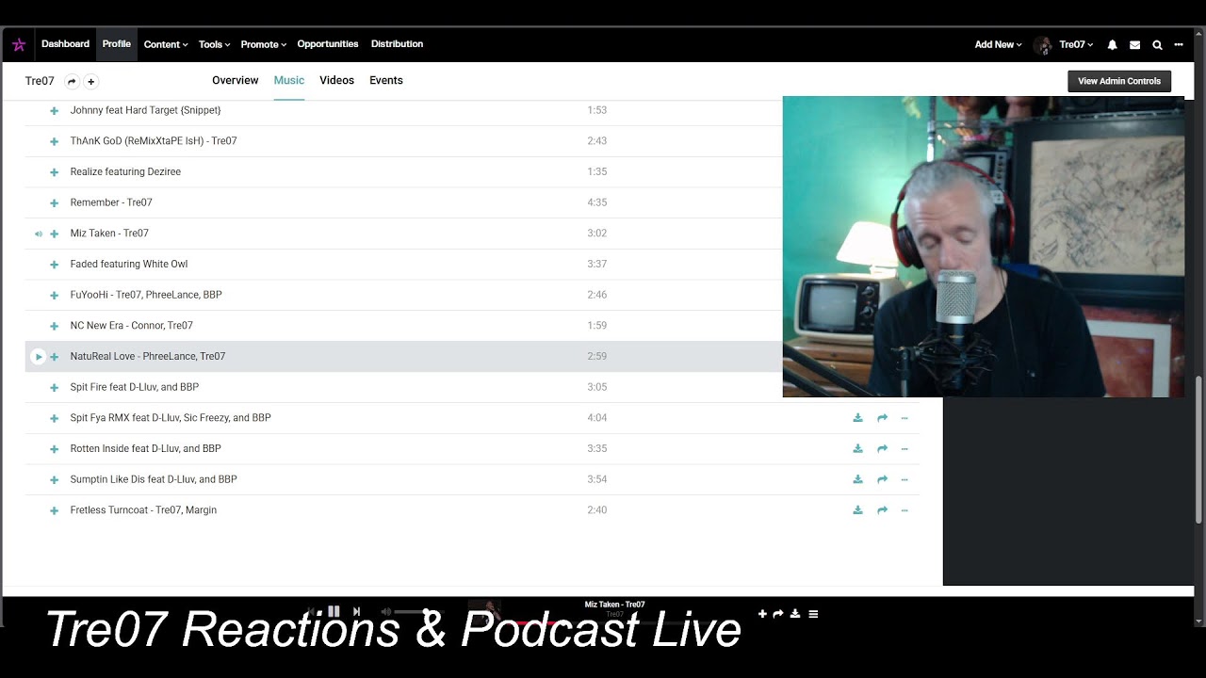
Task: Pause playback in the bottom player
Action: pos(334,612)
